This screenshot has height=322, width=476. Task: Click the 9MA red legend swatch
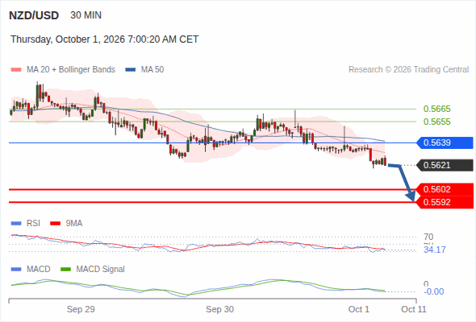[55, 224]
